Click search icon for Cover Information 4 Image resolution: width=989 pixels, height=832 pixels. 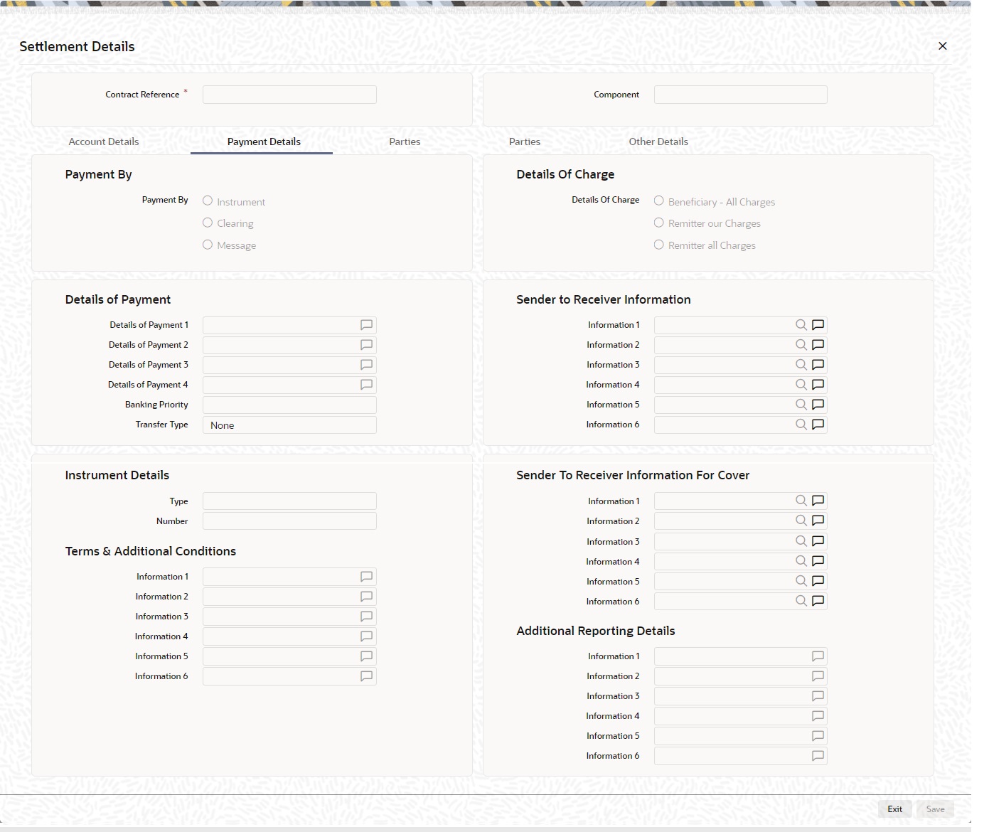click(x=801, y=561)
